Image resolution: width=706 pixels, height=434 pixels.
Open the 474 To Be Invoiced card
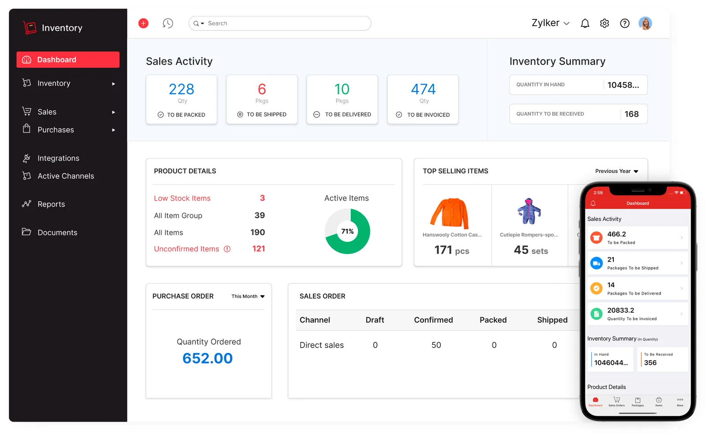[x=423, y=99]
